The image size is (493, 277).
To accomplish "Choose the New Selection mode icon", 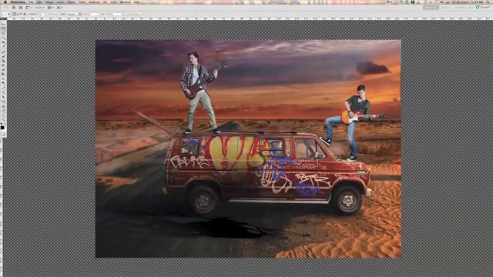I will [15, 14].
